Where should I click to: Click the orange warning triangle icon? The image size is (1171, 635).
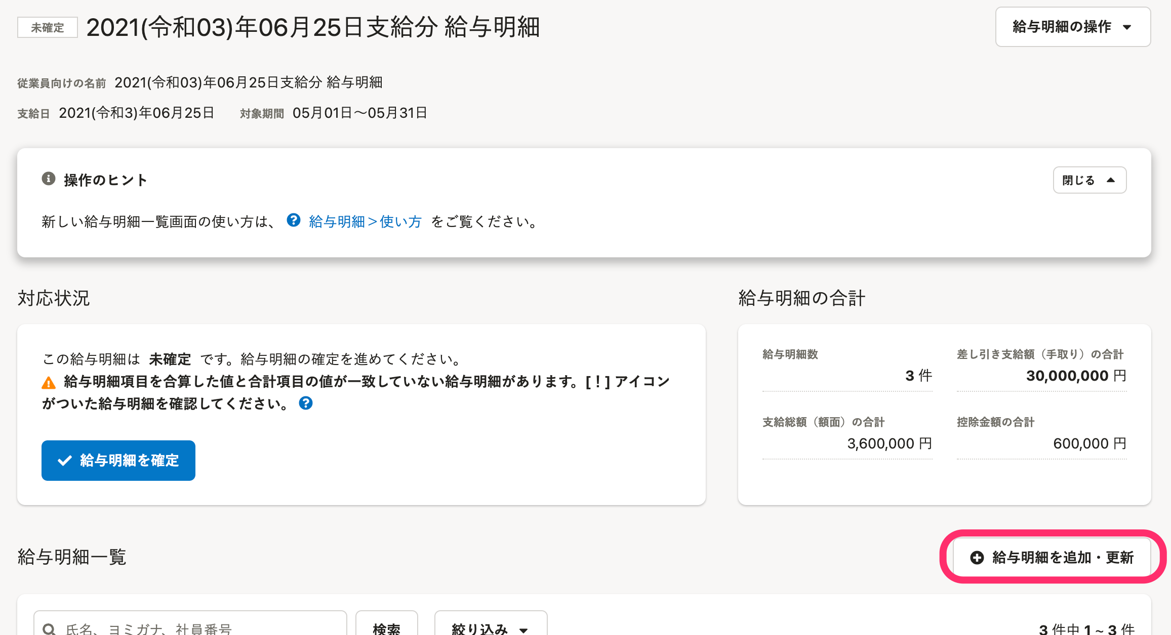click(x=49, y=383)
